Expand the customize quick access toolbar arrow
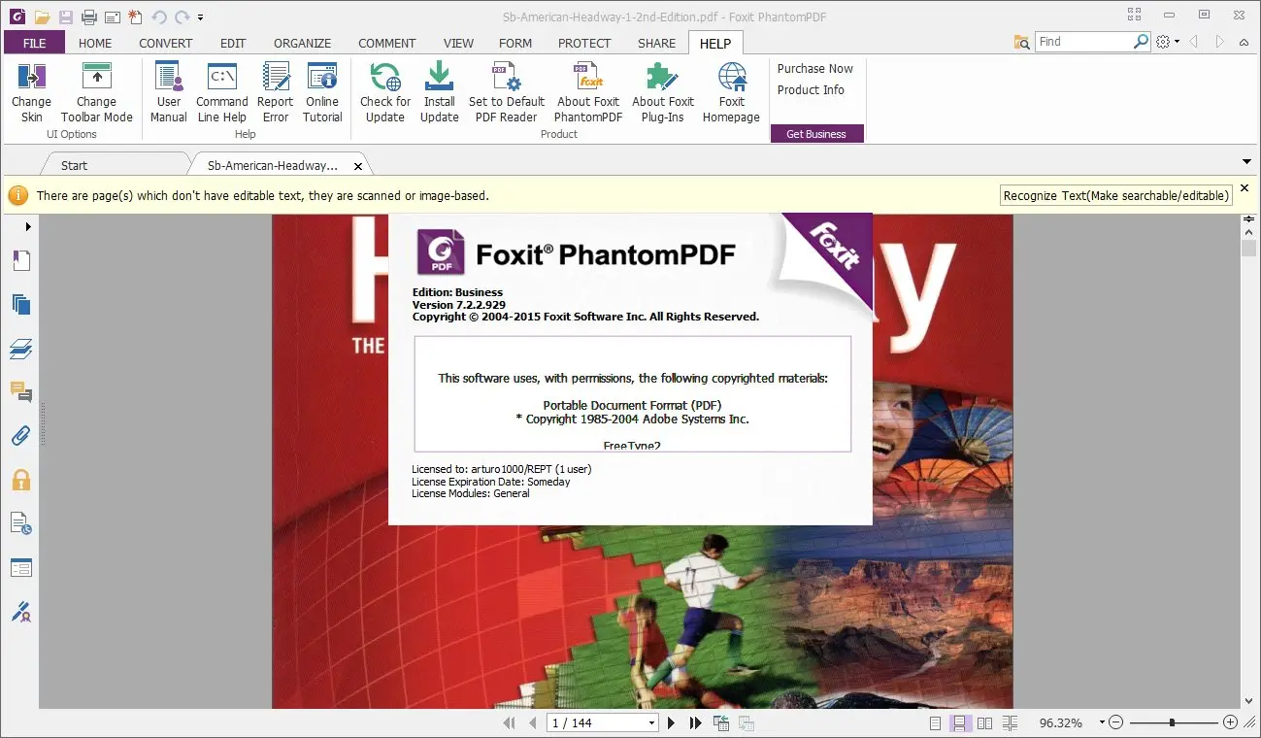Image resolution: width=1261 pixels, height=738 pixels. [201, 17]
